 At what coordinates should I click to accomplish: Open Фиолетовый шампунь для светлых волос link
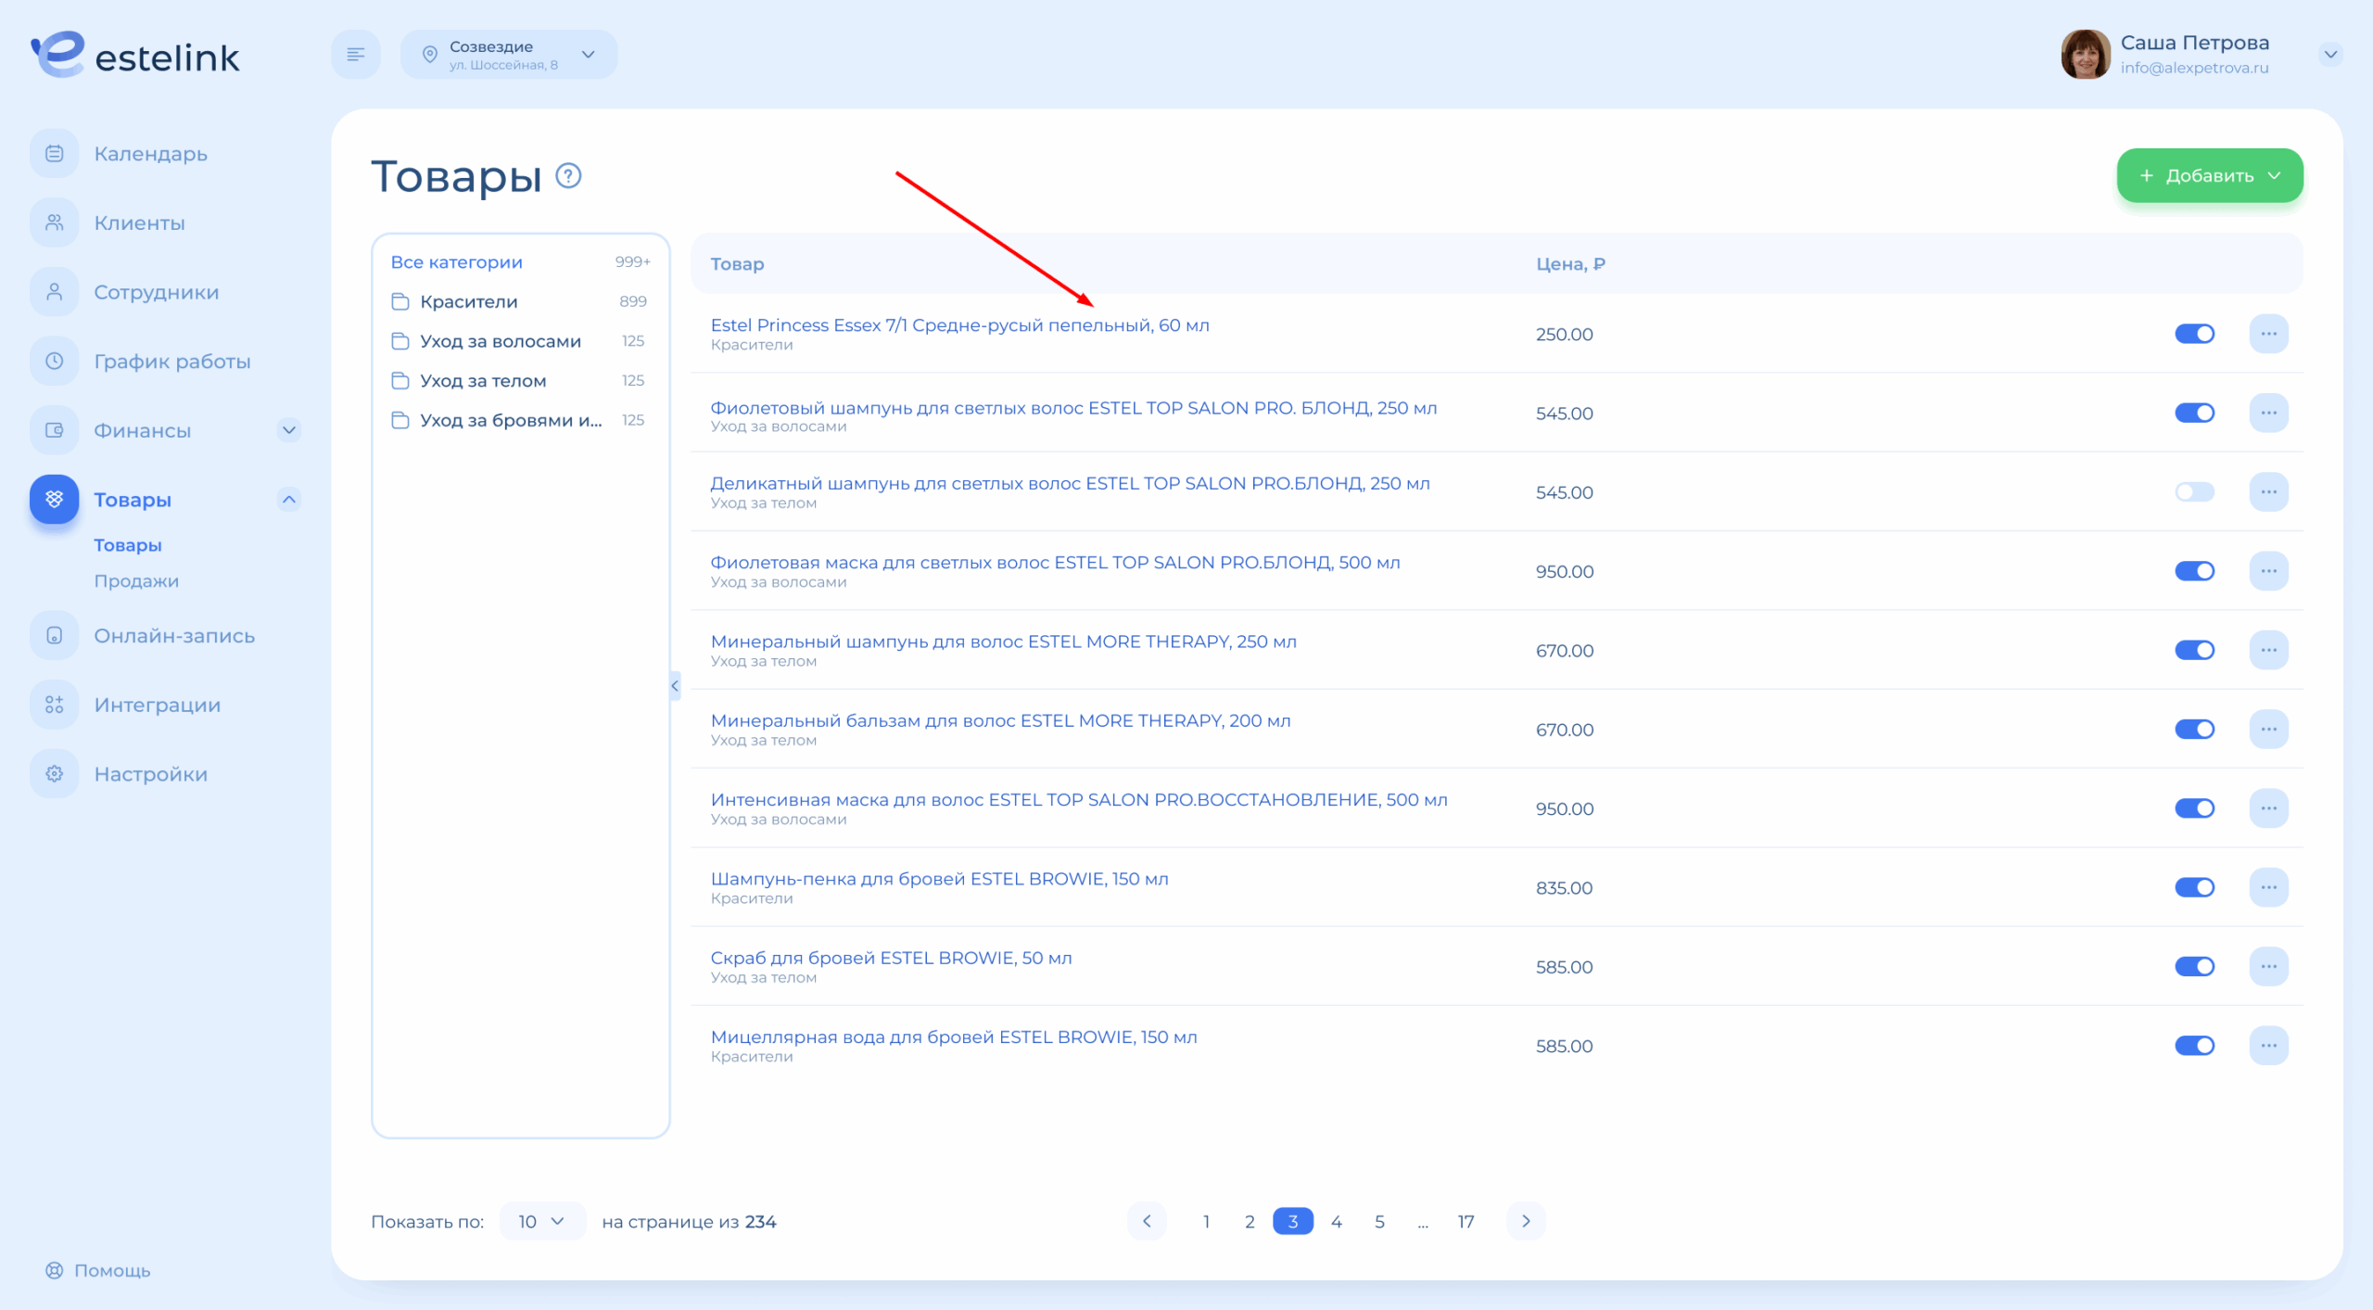click(x=1073, y=407)
